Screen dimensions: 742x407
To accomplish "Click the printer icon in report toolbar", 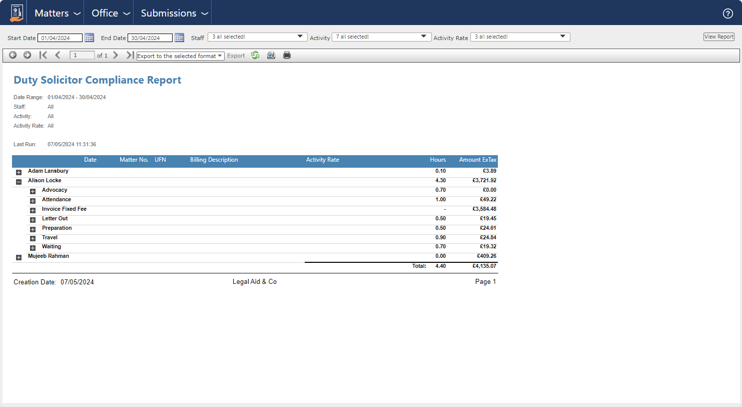I will click(287, 56).
